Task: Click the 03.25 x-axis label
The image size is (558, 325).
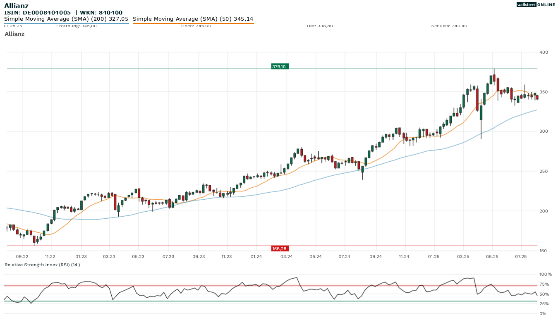Action: (463, 257)
